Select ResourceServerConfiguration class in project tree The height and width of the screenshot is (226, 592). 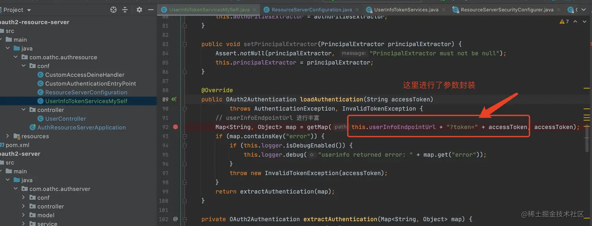[86, 92]
